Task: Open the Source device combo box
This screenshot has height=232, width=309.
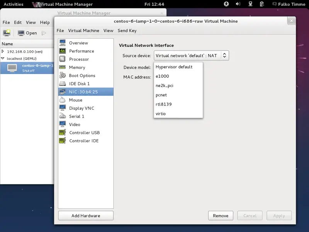Action: tap(191, 55)
